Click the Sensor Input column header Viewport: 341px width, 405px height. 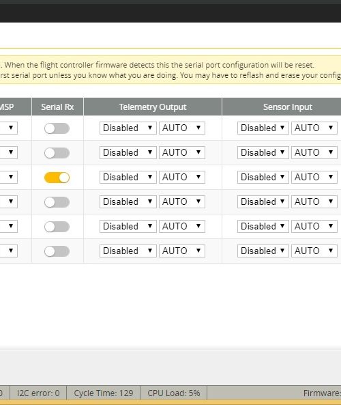click(288, 107)
